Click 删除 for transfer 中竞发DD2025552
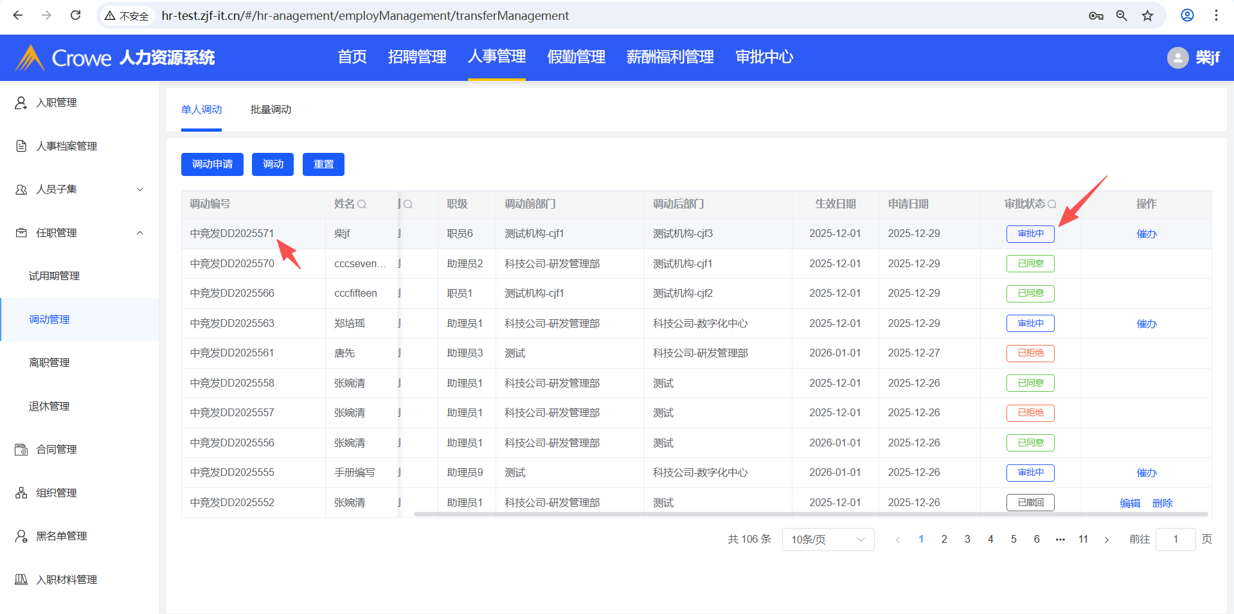 coord(1162,503)
